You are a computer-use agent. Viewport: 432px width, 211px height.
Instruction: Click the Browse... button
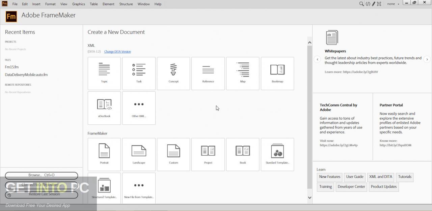tap(42, 175)
